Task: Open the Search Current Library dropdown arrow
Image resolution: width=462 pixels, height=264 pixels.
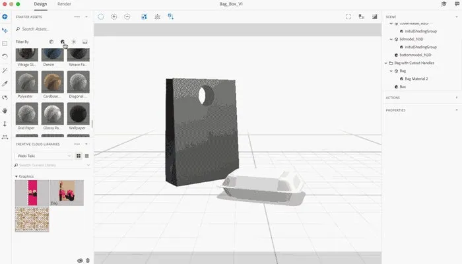Action: 88,165
